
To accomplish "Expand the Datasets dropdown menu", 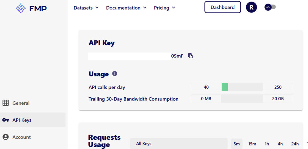I will tap(86, 8).
